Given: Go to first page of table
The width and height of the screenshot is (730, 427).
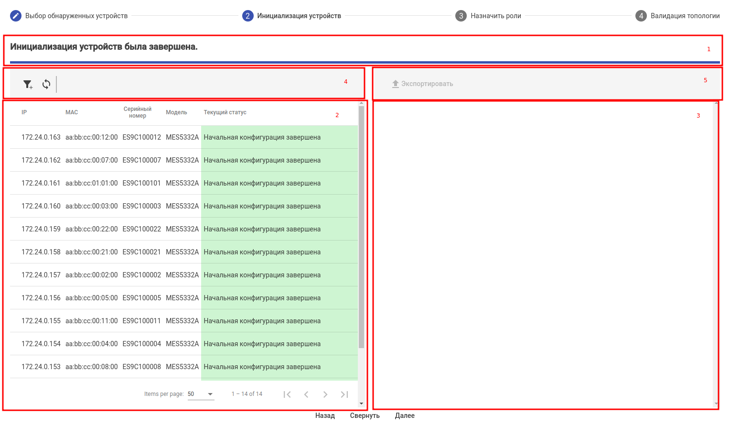Looking at the screenshot, I should point(287,394).
